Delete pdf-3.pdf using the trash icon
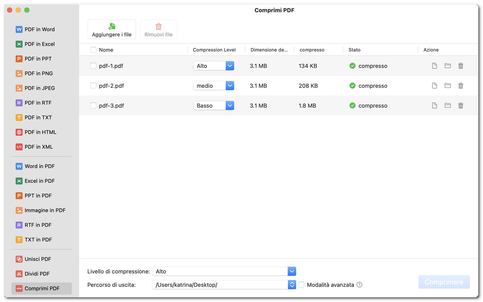Screen dimensions: 483x302 pyautogui.click(x=461, y=105)
